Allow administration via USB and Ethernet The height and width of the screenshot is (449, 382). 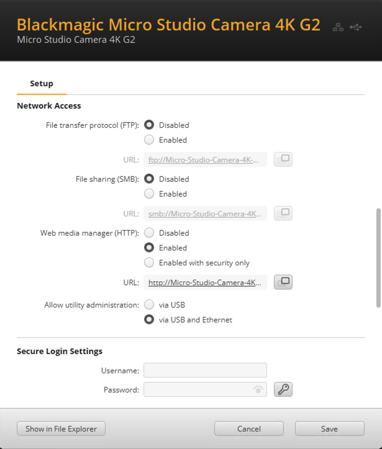(149, 319)
